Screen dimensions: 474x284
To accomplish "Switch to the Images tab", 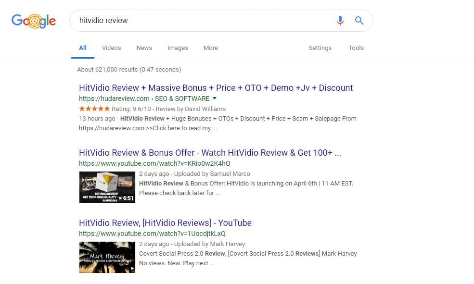I will pyautogui.click(x=178, y=48).
